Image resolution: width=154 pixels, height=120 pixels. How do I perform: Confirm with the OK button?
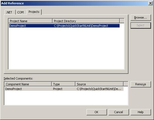97,112
